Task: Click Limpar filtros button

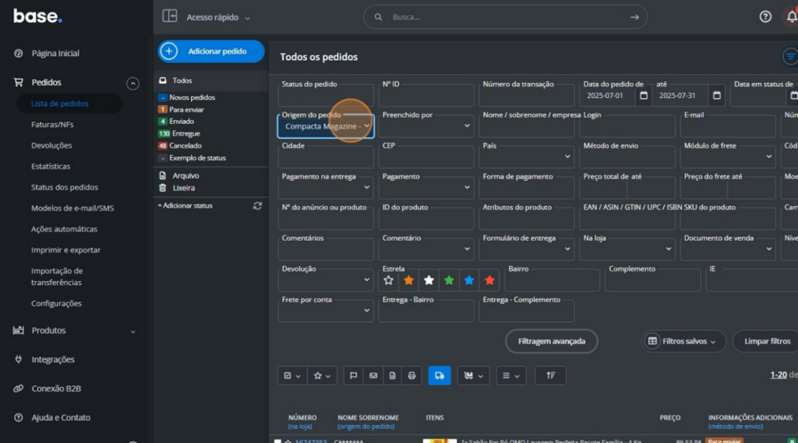Action: [767, 341]
